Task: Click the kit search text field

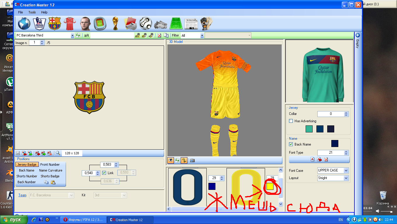Action: pyautogui.click(x=112, y=36)
